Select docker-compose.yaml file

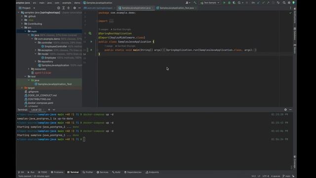pos(40,103)
